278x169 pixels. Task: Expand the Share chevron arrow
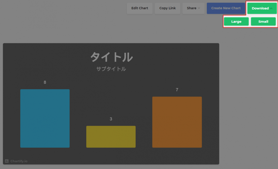coord(199,8)
